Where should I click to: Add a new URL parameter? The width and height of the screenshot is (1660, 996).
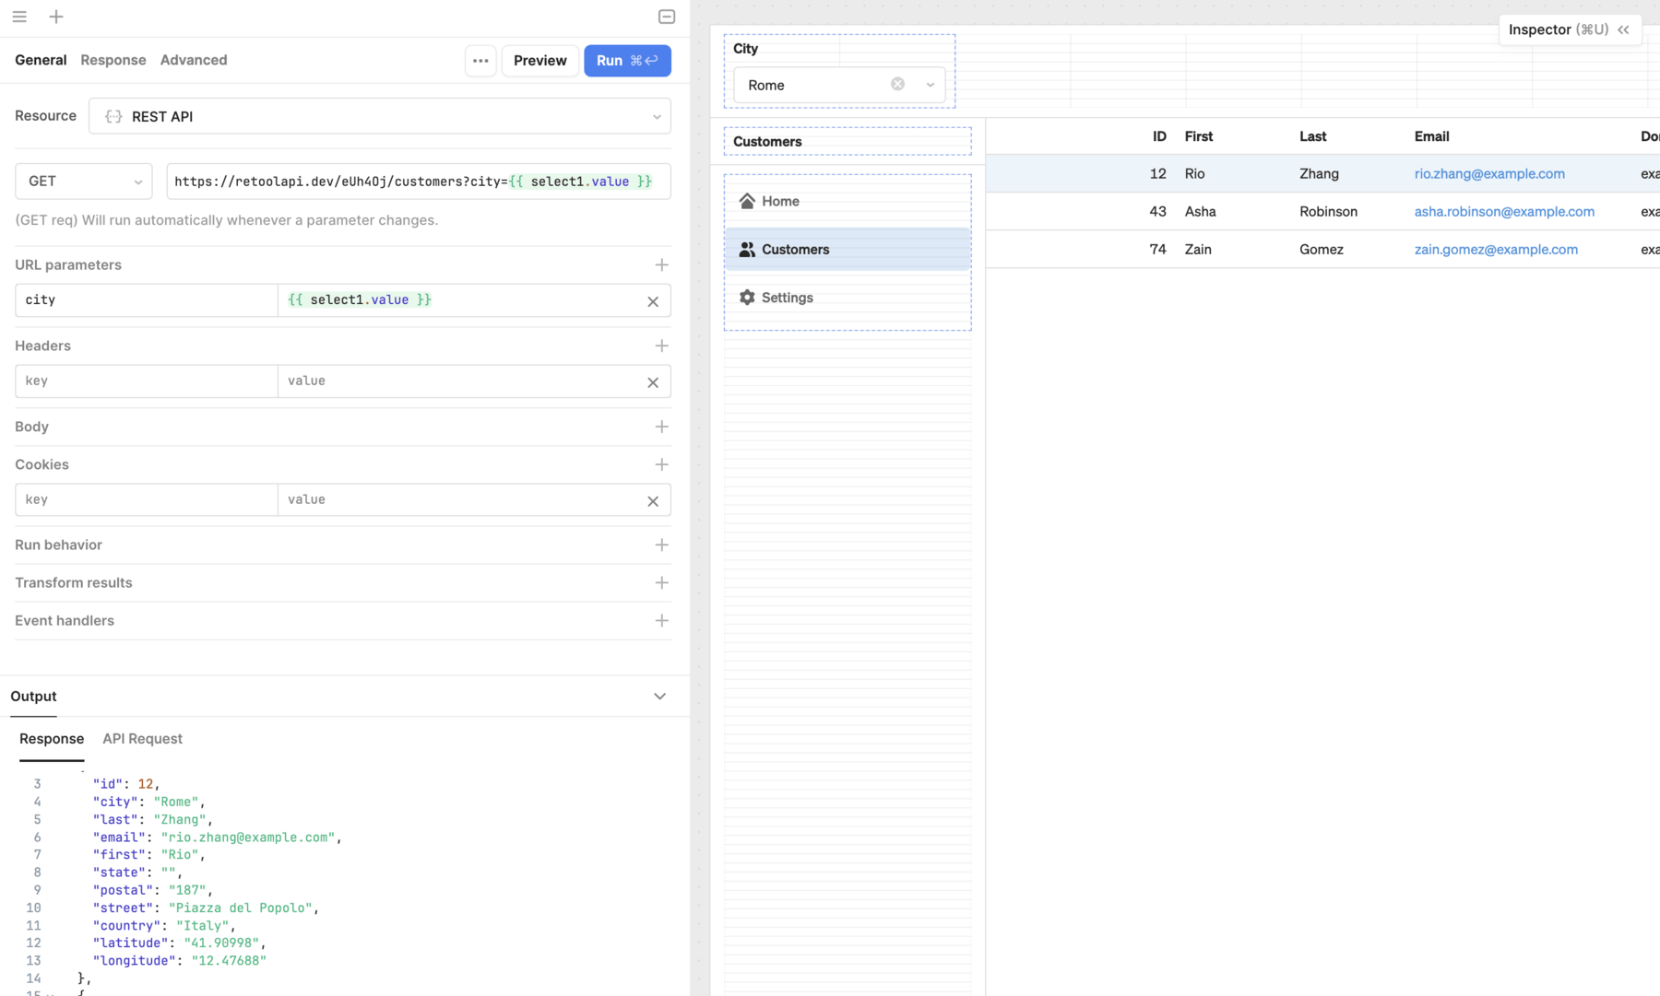pyautogui.click(x=661, y=265)
